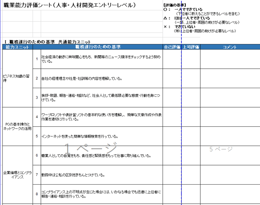Click the 自己評価 input cell for row 1

click(x=172, y=59)
